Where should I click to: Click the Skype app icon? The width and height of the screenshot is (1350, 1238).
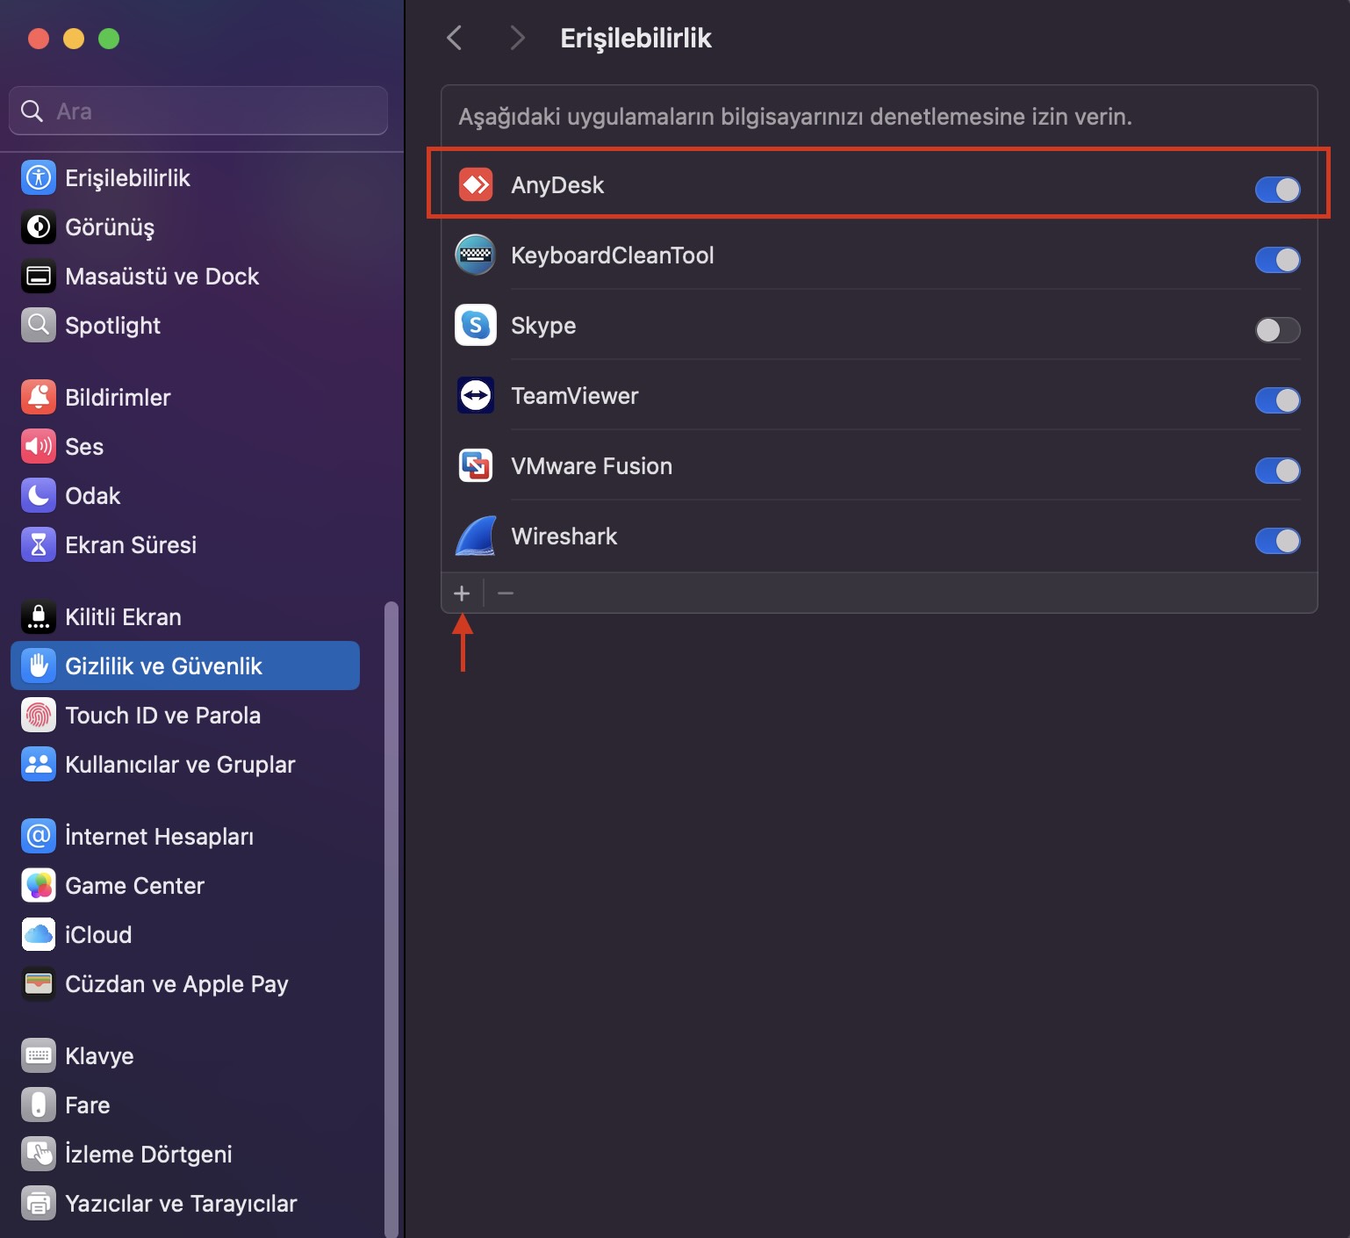[x=476, y=326]
